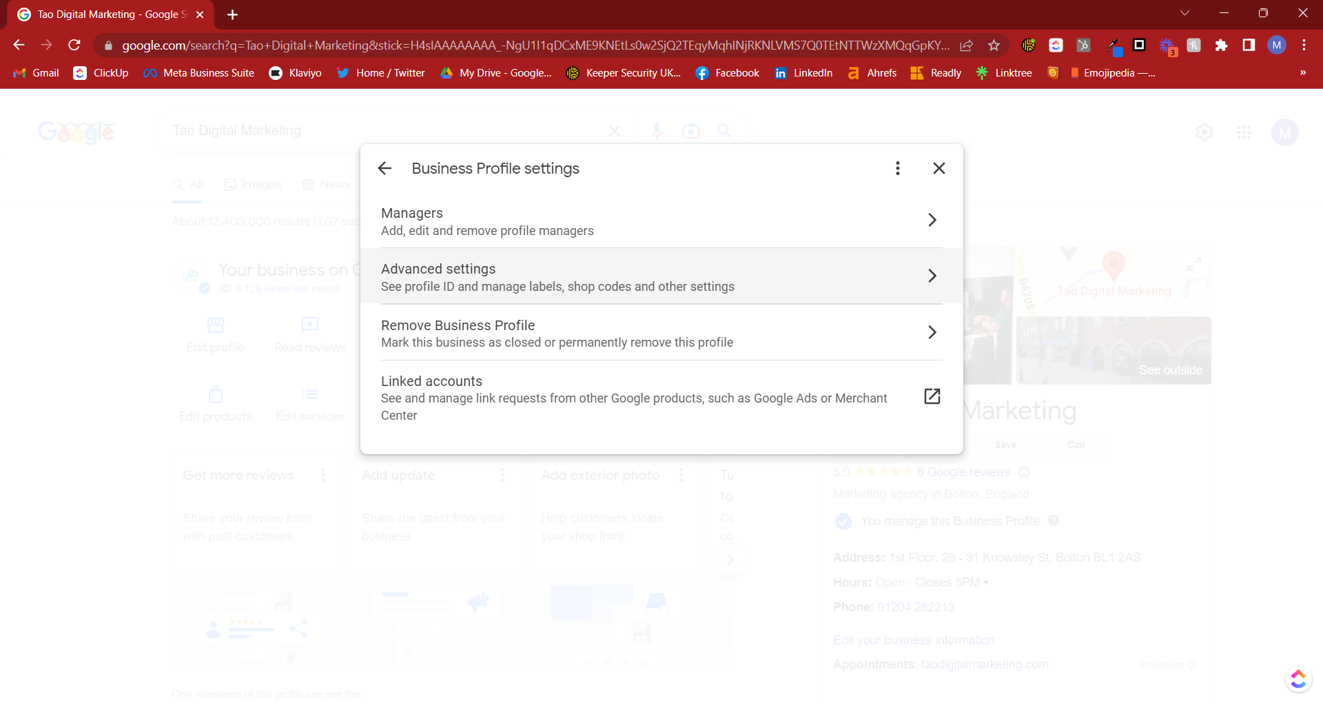Open the My Drive - Google bookmark
The height and width of the screenshot is (703, 1323).
click(496, 73)
